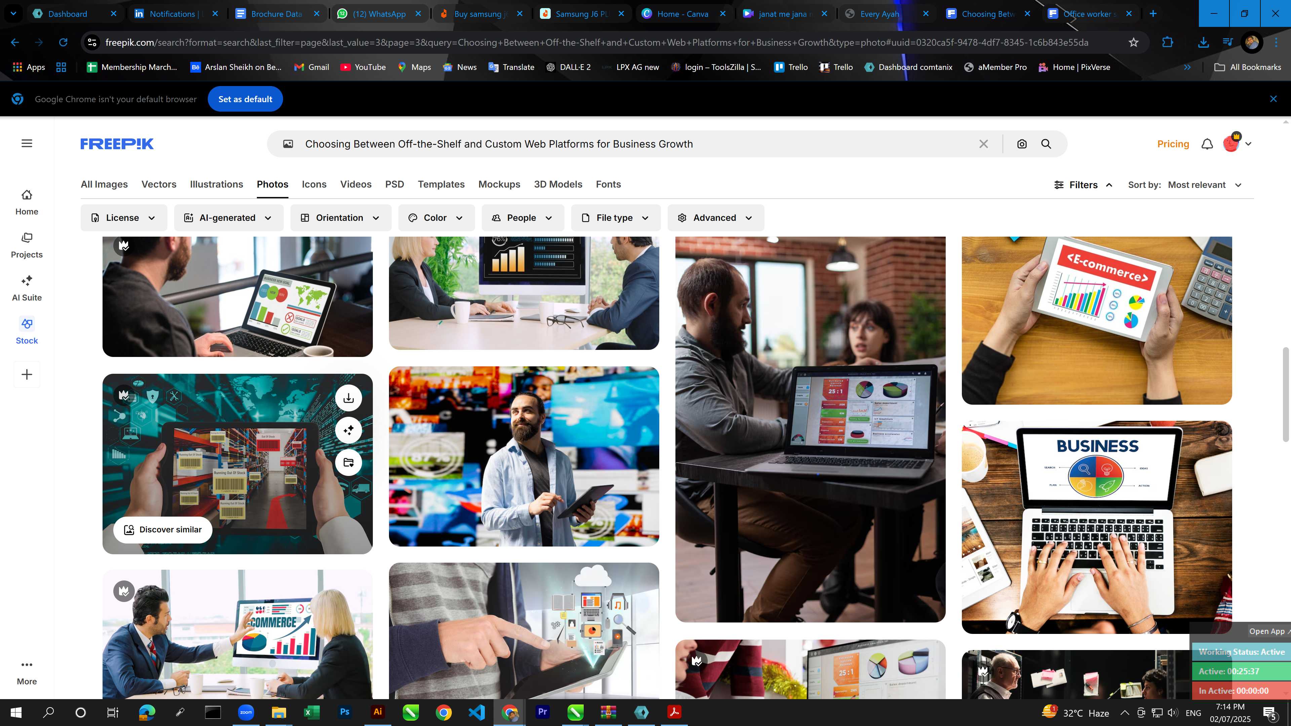Image resolution: width=1291 pixels, height=726 pixels.
Task: Click Discover similar on warehouse image
Action: pyautogui.click(x=162, y=530)
